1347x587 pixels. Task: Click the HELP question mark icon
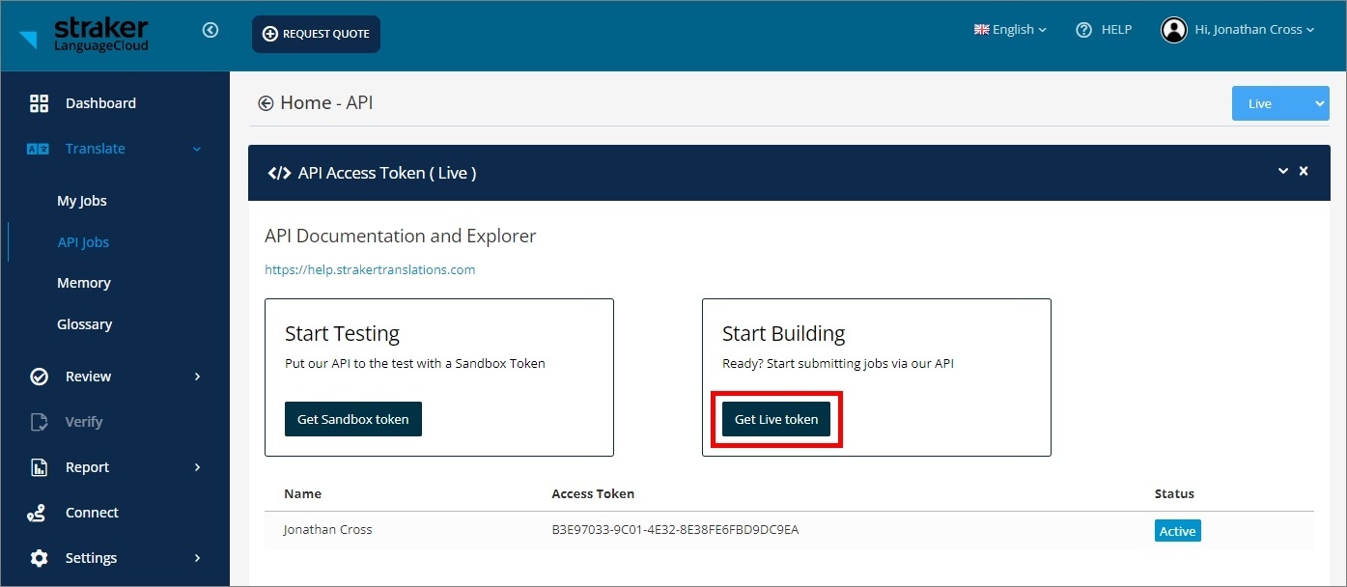click(1083, 30)
